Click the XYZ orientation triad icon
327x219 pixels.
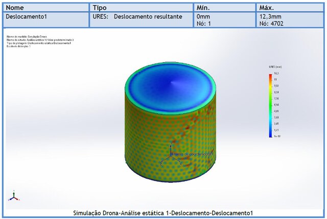(14, 196)
